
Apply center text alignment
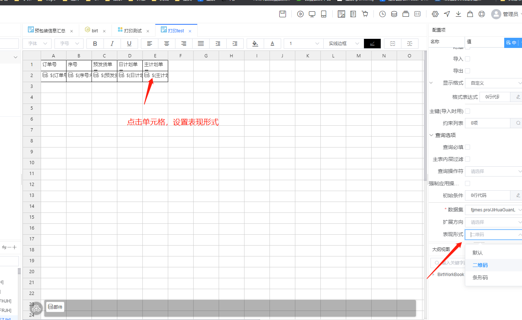tap(166, 44)
